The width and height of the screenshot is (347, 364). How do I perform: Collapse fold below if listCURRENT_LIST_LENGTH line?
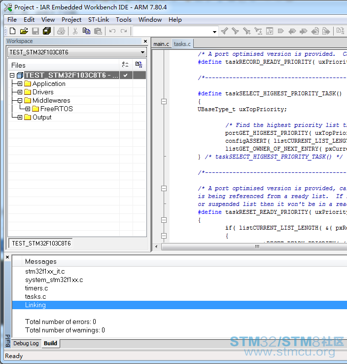coord(164,236)
